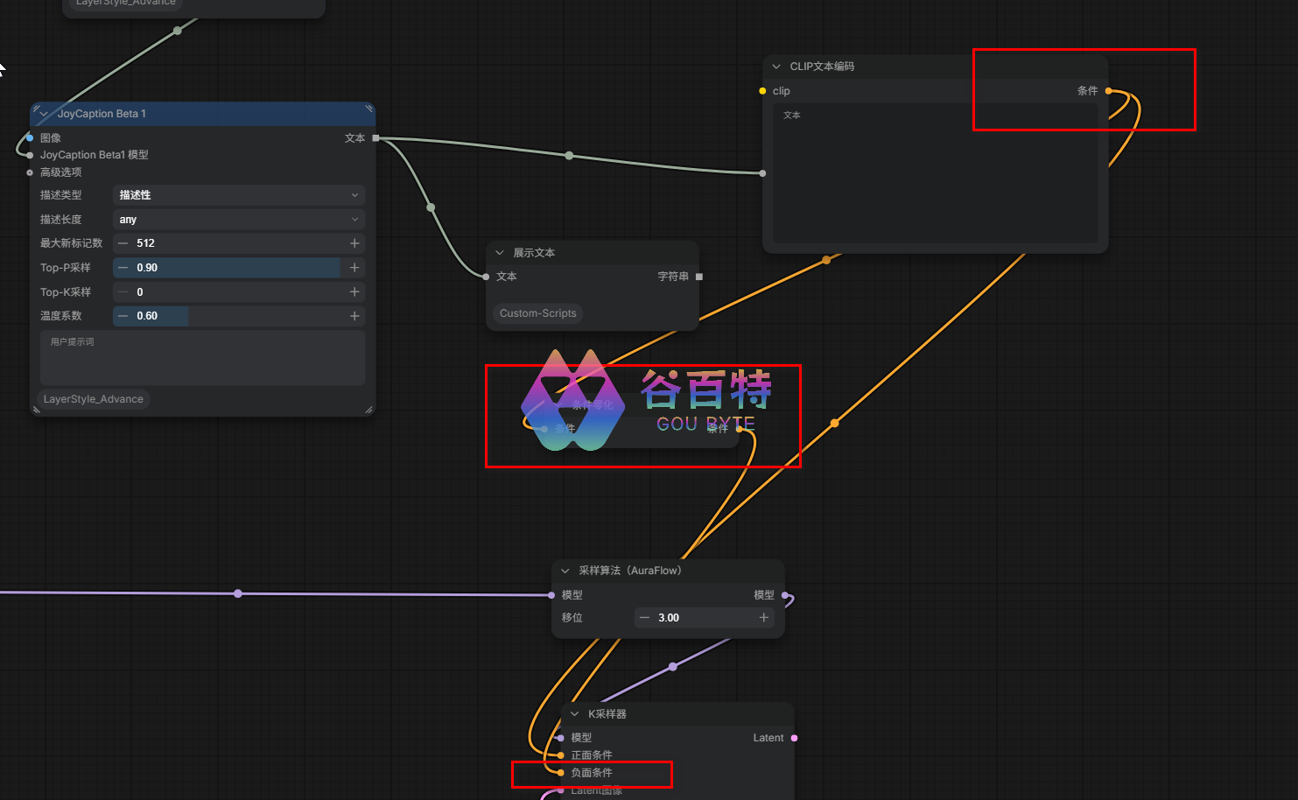
Task: Click the link midpoint between JoyCaption 文本 and CLIP文本编码
Action: pyautogui.click(x=570, y=156)
